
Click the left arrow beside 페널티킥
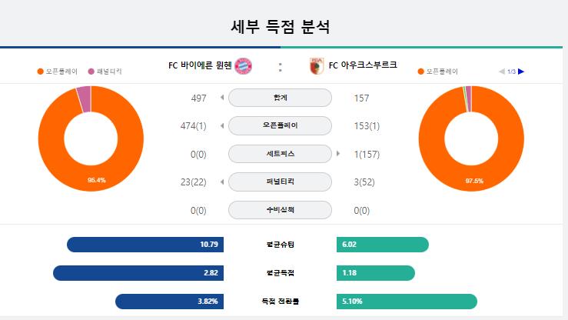click(222, 182)
